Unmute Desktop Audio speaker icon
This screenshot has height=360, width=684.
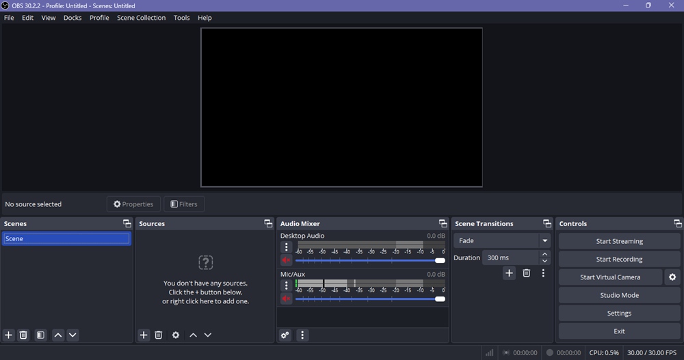click(286, 260)
